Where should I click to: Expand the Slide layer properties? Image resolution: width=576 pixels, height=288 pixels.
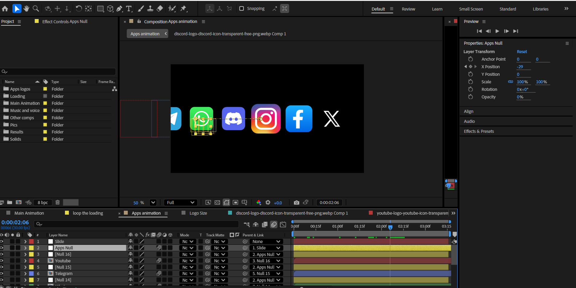[x=25, y=242]
